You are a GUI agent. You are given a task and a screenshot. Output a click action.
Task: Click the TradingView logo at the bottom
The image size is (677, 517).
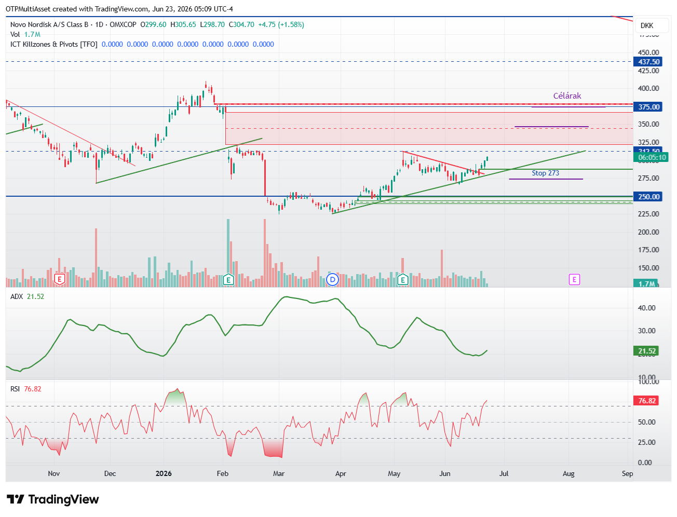point(53,499)
